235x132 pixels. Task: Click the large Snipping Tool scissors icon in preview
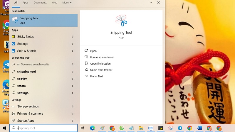click(x=121, y=21)
